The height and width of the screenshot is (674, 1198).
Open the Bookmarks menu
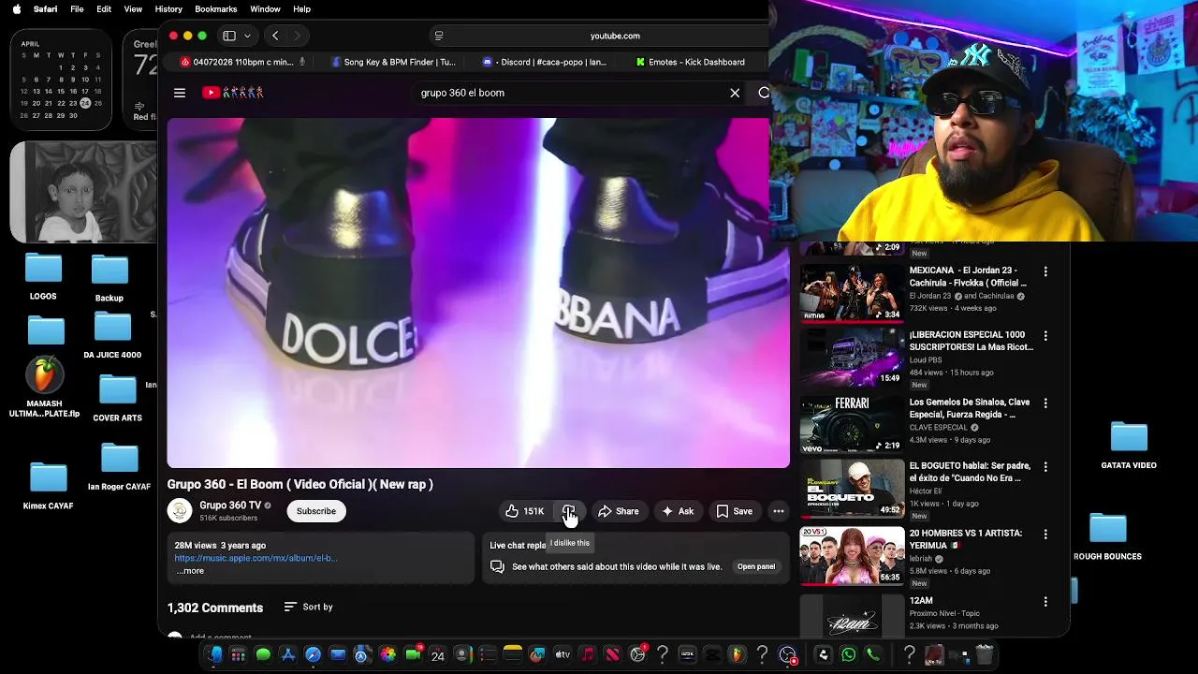coord(215,8)
